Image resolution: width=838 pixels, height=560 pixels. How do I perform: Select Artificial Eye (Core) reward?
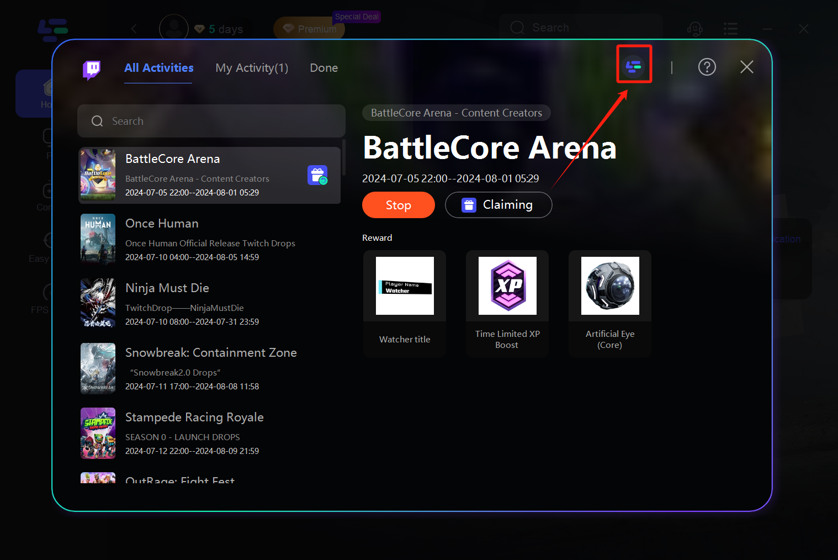[x=610, y=304]
